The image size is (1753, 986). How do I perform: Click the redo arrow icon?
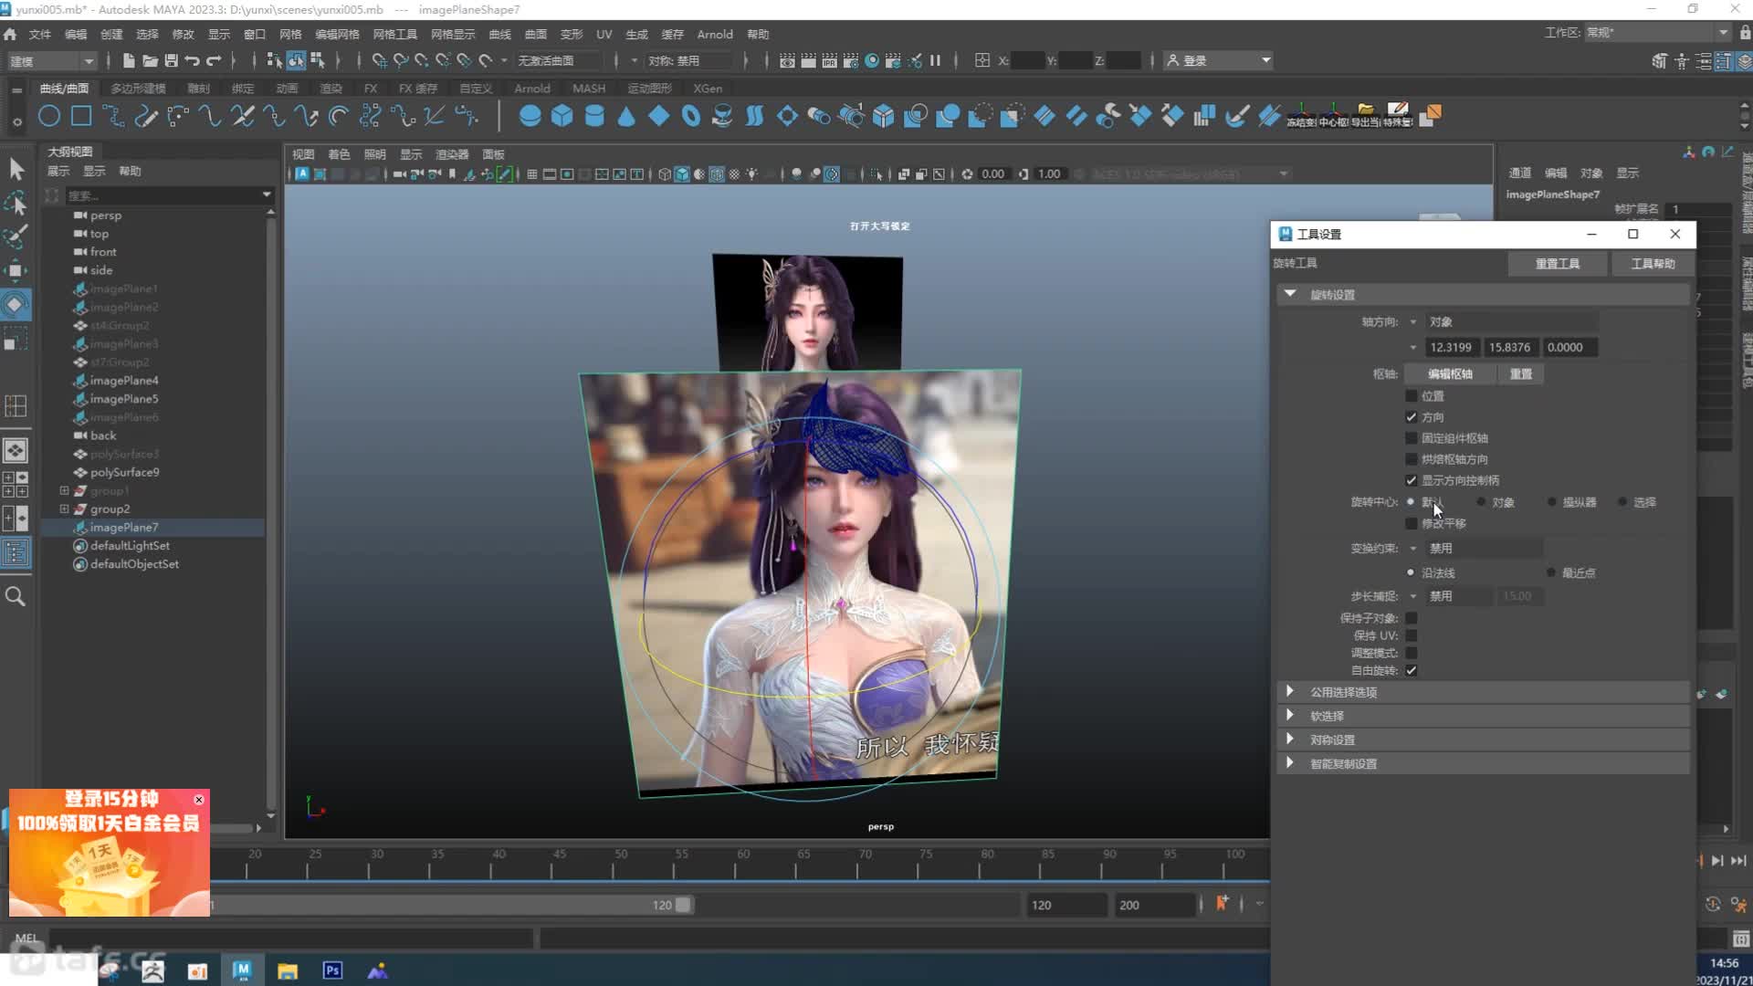[x=214, y=60]
